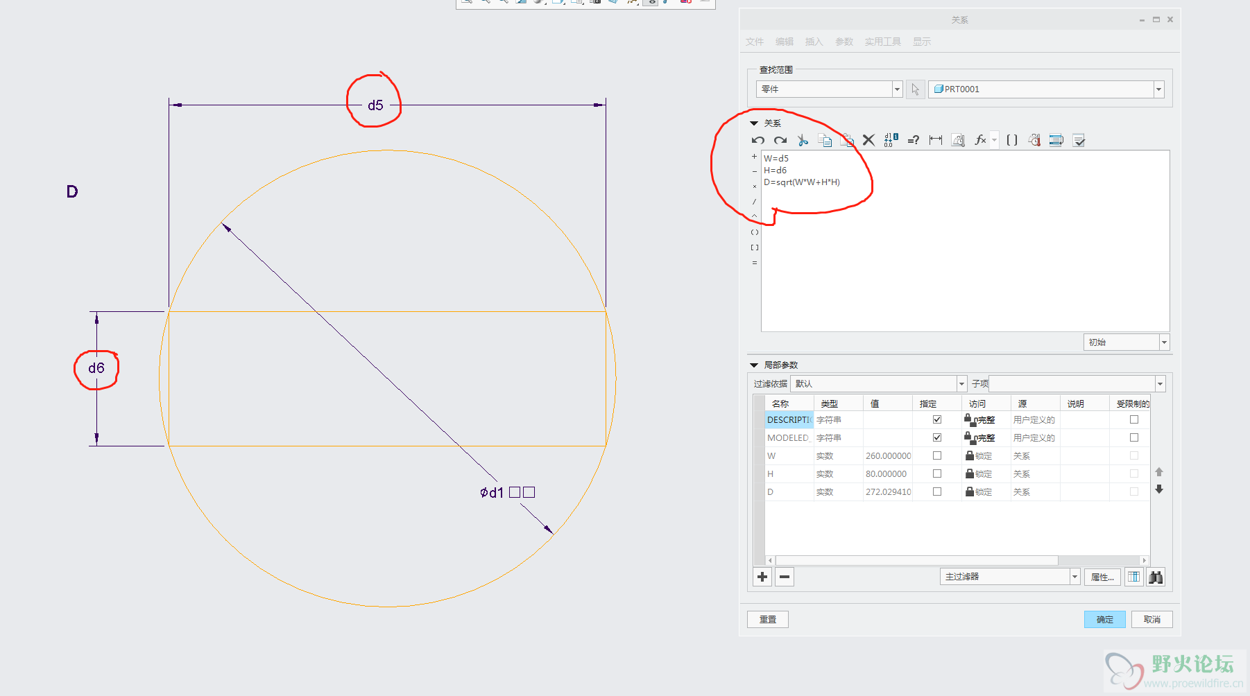Open the find binoculars icon
The height and width of the screenshot is (696, 1250).
[x=1156, y=577]
